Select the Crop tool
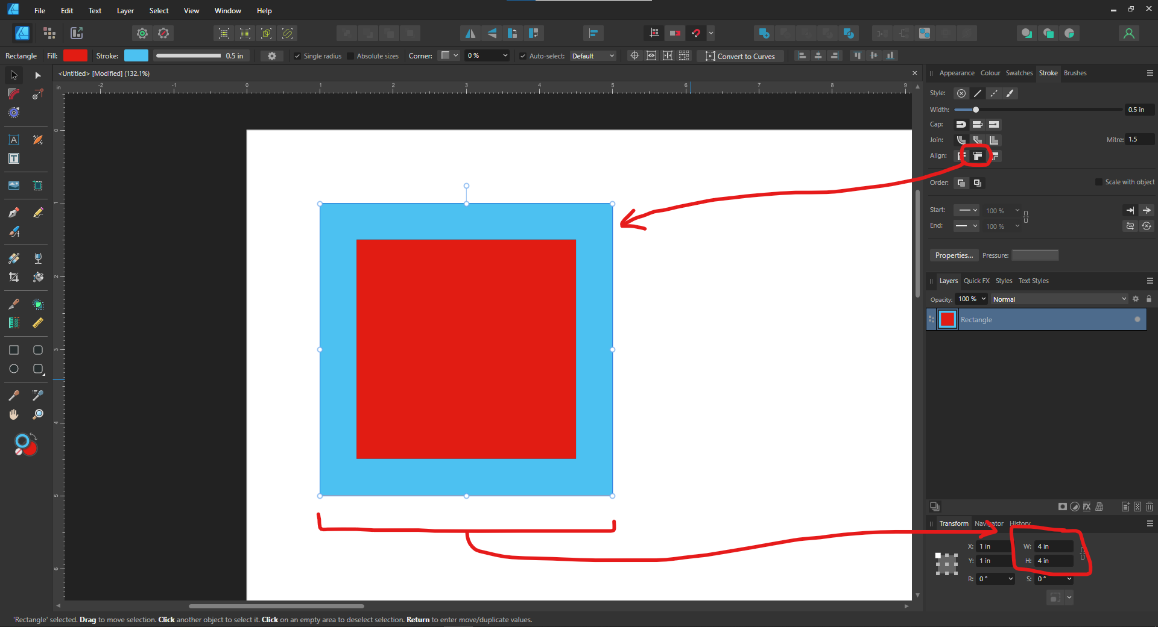 (14, 277)
